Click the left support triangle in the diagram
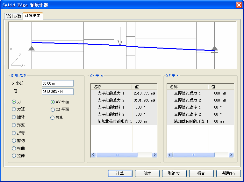The image size is (244, 182). pyautogui.click(x=31, y=48)
